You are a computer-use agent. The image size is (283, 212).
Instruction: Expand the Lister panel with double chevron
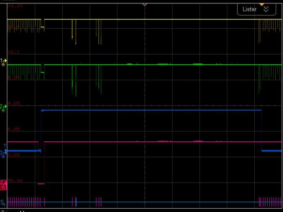pyautogui.click(x=267, y=9)
